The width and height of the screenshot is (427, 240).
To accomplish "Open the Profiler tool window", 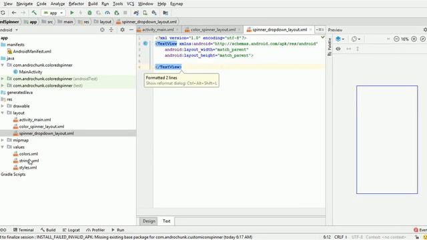I will click(x=95, y=230).
